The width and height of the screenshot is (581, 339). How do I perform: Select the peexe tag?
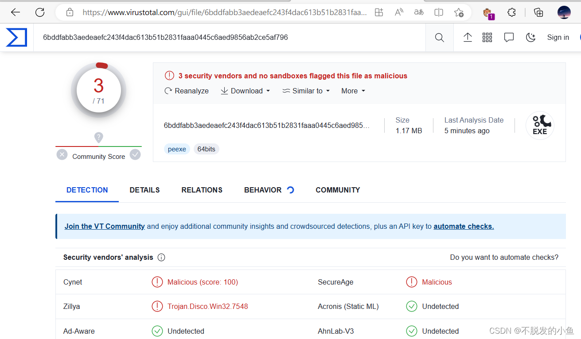click(177, 149)
